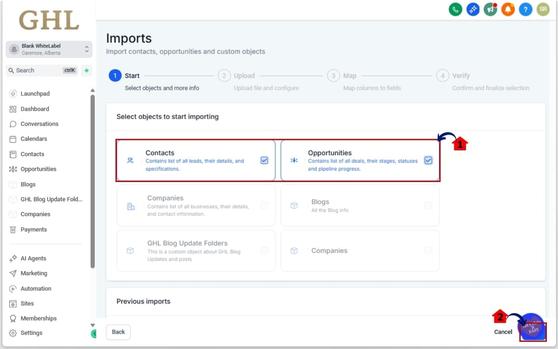
Task: Open the notifications bell
Action: click(x=508, y=9)
